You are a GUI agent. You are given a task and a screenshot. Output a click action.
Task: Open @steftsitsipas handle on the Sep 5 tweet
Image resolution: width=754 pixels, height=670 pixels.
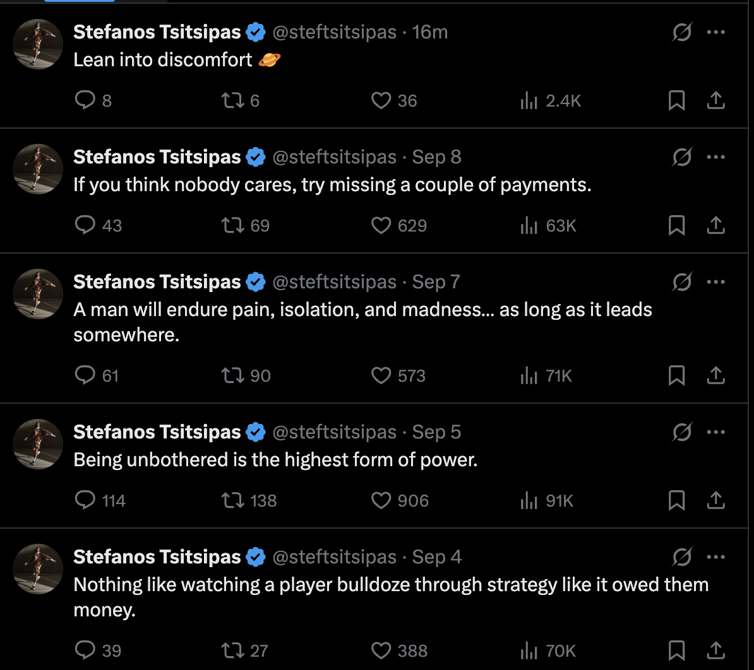coord(334,432)
